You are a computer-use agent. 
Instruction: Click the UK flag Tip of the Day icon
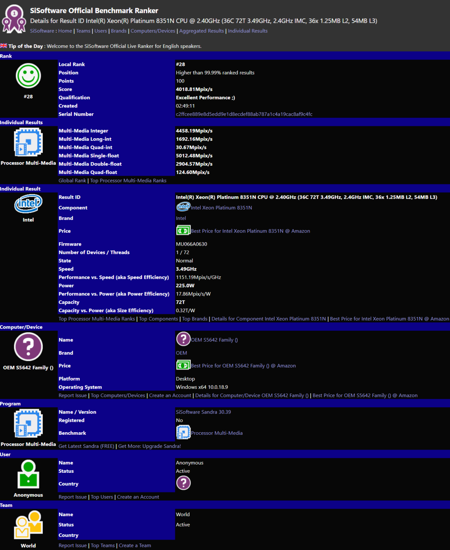coord(4,46)
